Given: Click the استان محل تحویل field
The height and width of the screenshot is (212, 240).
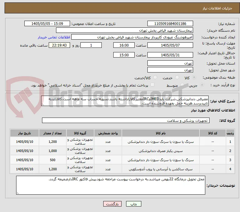Looking at the screenshot, I should click(x=170, y=63).
